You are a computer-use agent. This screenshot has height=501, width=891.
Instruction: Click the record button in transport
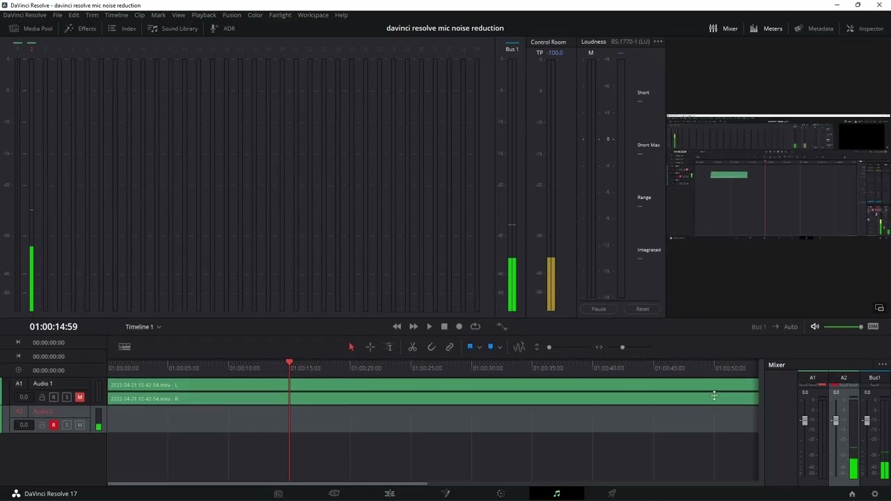[x=459, y=326]
